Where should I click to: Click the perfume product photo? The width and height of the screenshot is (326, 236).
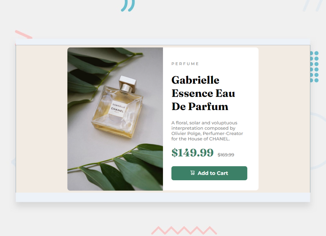pos(115,119)
